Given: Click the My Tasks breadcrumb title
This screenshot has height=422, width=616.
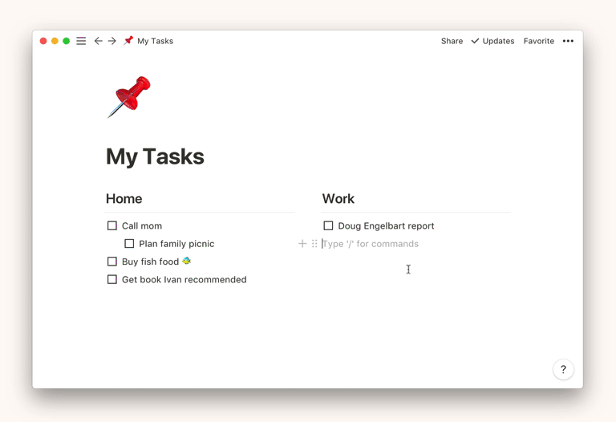Looking at the screenshot, I should point(155,41).
